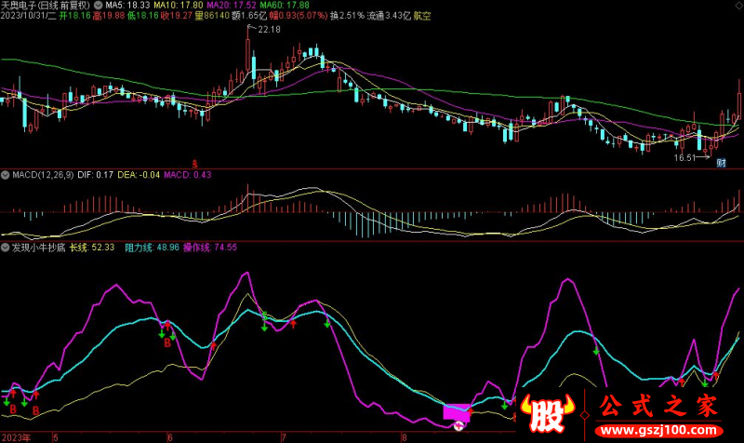744x443 pixels.
Task: Click the white plus icon under the magenta block
Action: click(x=458, y=425)
